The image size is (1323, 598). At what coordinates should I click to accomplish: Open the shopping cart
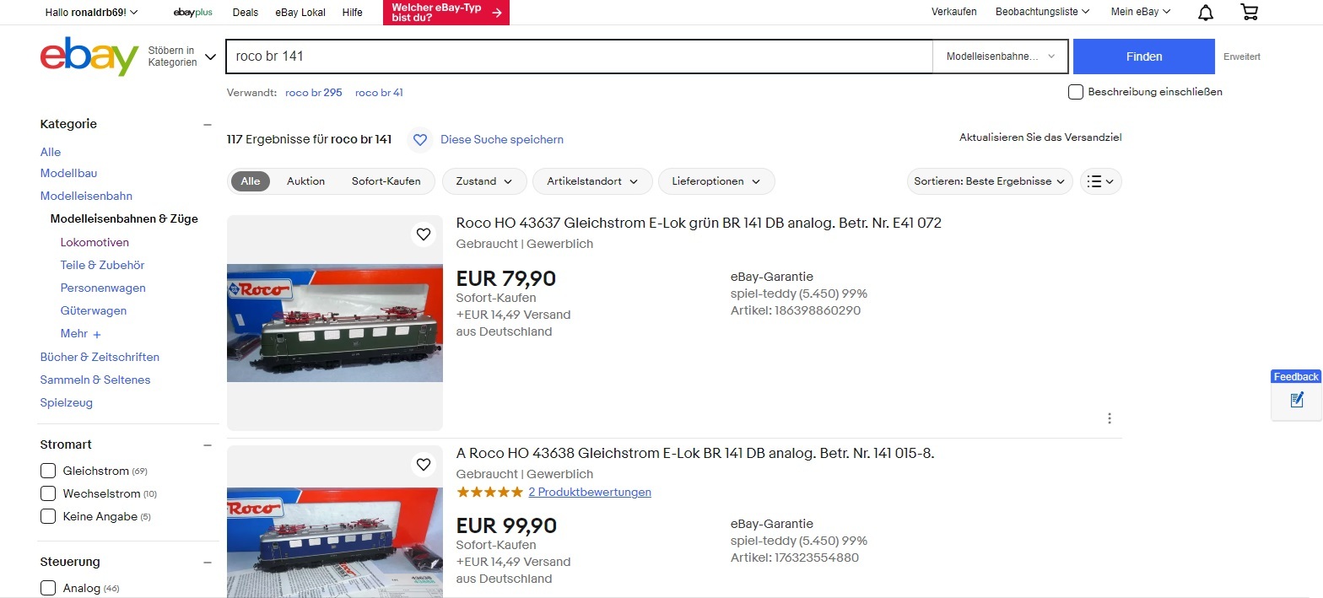tap(1250, 12)
